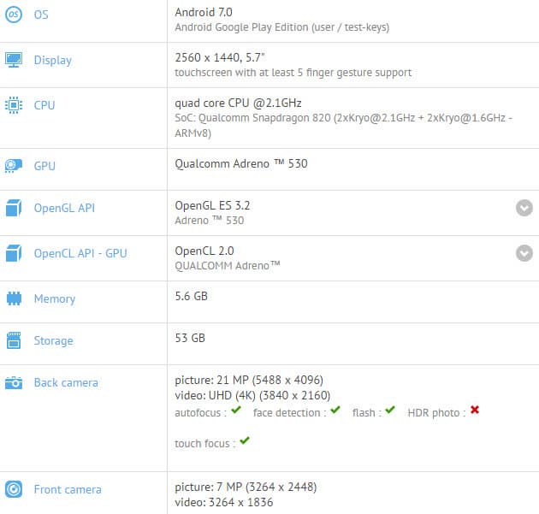Select the 2560 x 1440, 5.7" value
Viewport: 539px width, 514px height.
[220, 57]
